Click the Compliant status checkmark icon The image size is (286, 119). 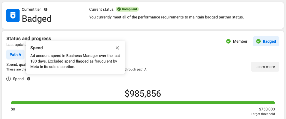(119, 9)
